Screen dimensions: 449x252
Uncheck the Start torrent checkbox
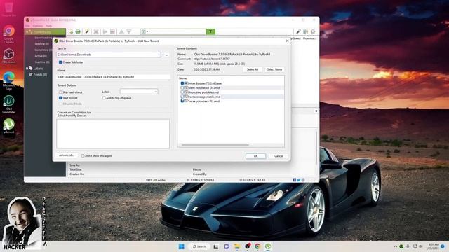(x=60, y=98)
